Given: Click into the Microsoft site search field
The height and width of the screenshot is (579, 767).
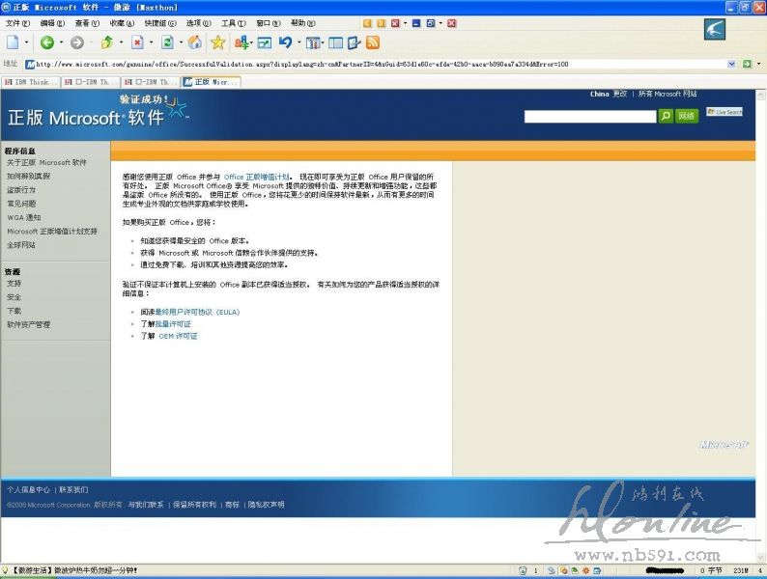Looking at the screenshot, I should (589, 116).
